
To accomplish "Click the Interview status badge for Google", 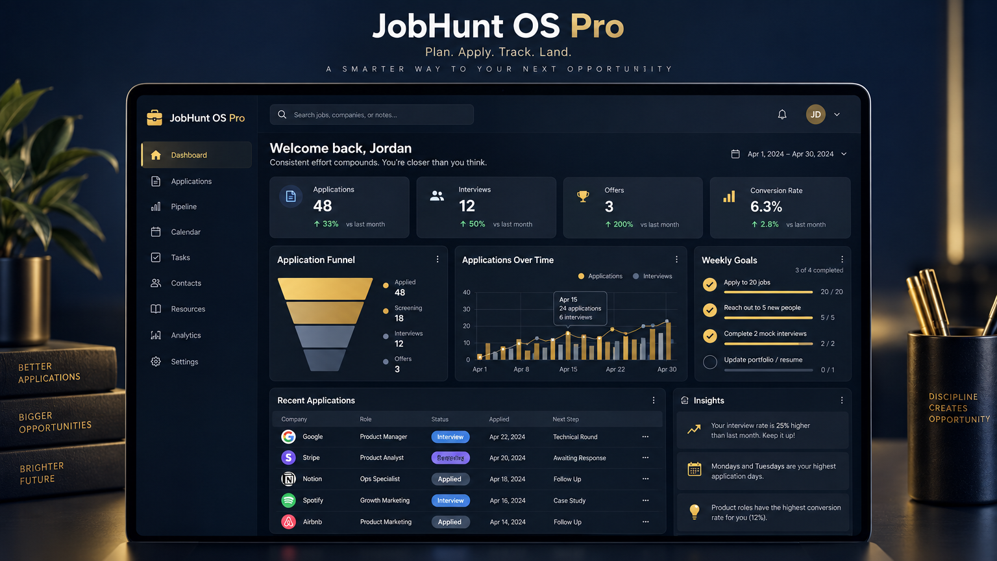I will [450, 437].
